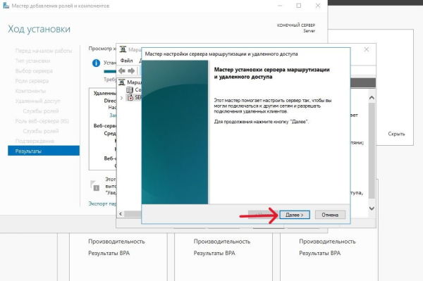Viewport: 423px width, 281px height.
Task: Click the back arrow toolbar icon
Action: pos(122,71)
